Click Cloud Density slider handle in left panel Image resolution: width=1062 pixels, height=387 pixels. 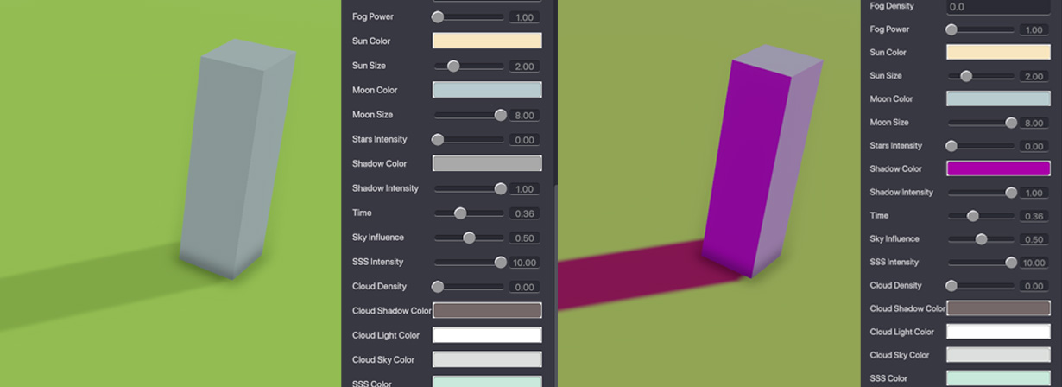pyautogui.click(x=438, y=287)
